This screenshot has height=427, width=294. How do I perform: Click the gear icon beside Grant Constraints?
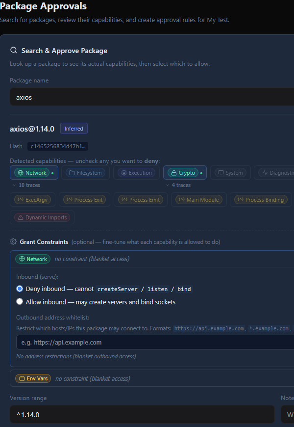[13, 241]
